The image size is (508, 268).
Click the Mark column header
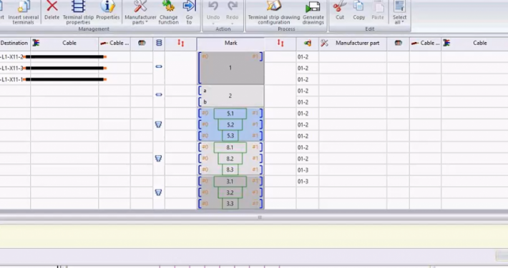tap(230, 43)
